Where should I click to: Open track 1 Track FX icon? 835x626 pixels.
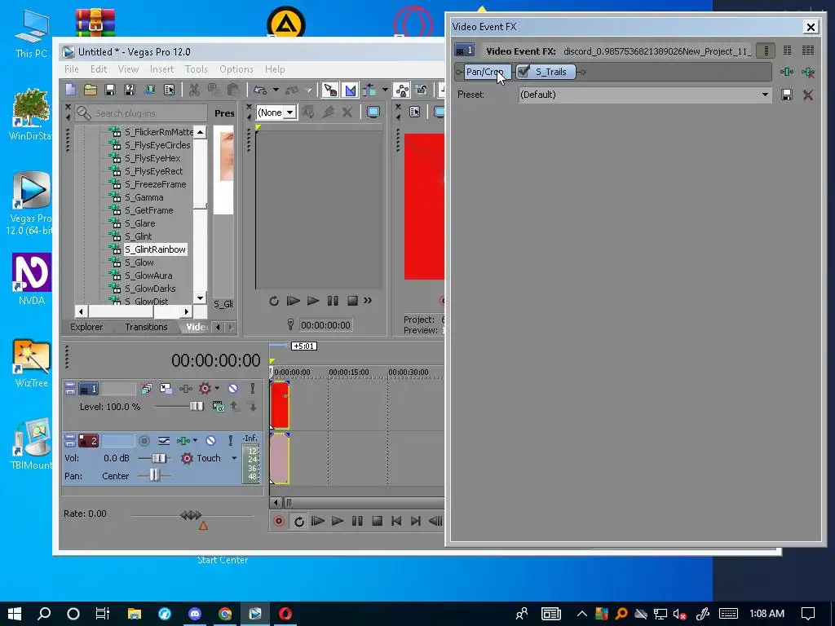pyautogui.click(x=185, y=389)
